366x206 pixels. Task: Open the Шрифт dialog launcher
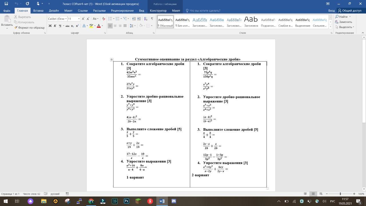pyautogui.click(x=105, y=33)
